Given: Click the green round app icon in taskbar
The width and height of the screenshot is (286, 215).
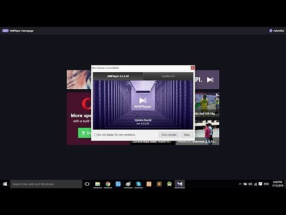Looking at the screenshot, I should pos(169,184).
